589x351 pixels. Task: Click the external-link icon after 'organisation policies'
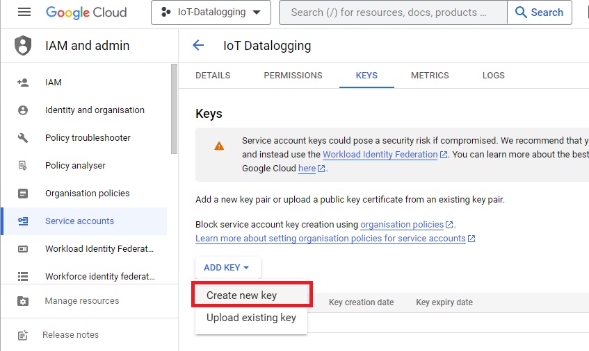click(449, 225)
